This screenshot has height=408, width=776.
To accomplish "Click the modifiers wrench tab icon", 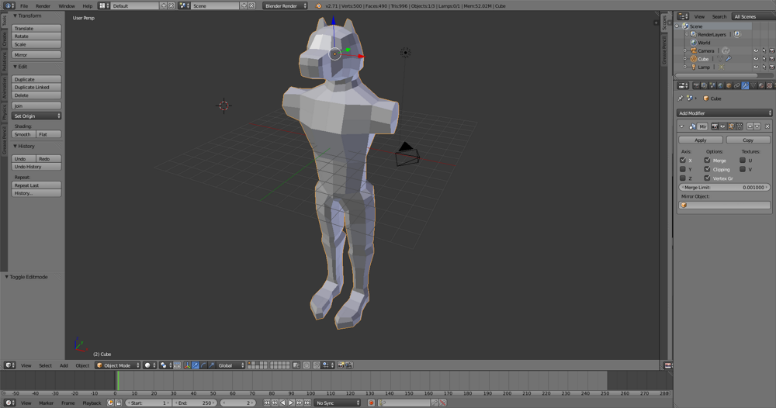I will point(744,86).
